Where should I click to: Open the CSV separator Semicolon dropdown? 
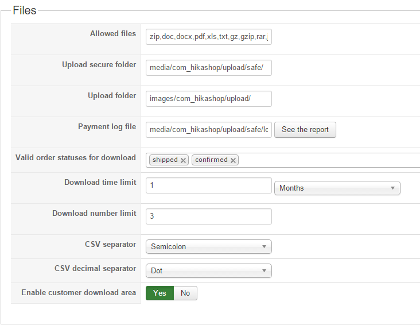click(x=208, y=247)
